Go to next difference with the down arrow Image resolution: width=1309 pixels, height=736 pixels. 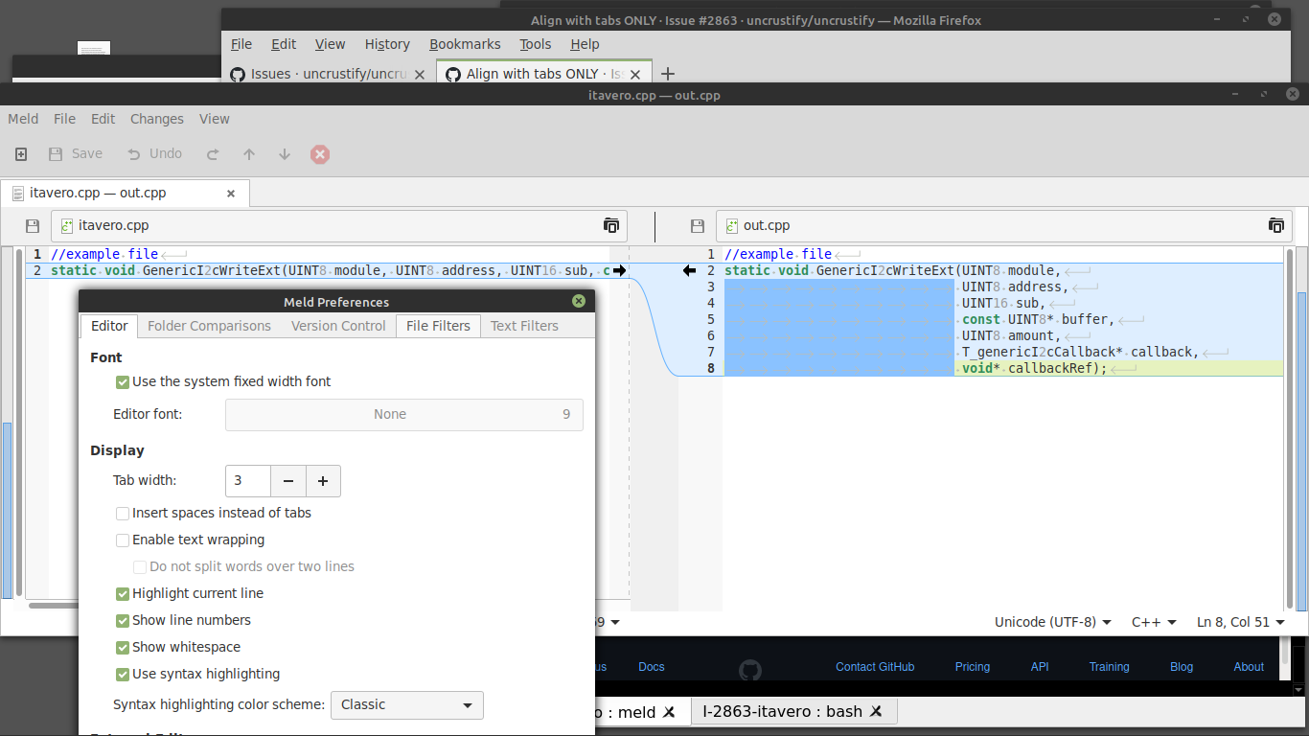tap(284, 153)
